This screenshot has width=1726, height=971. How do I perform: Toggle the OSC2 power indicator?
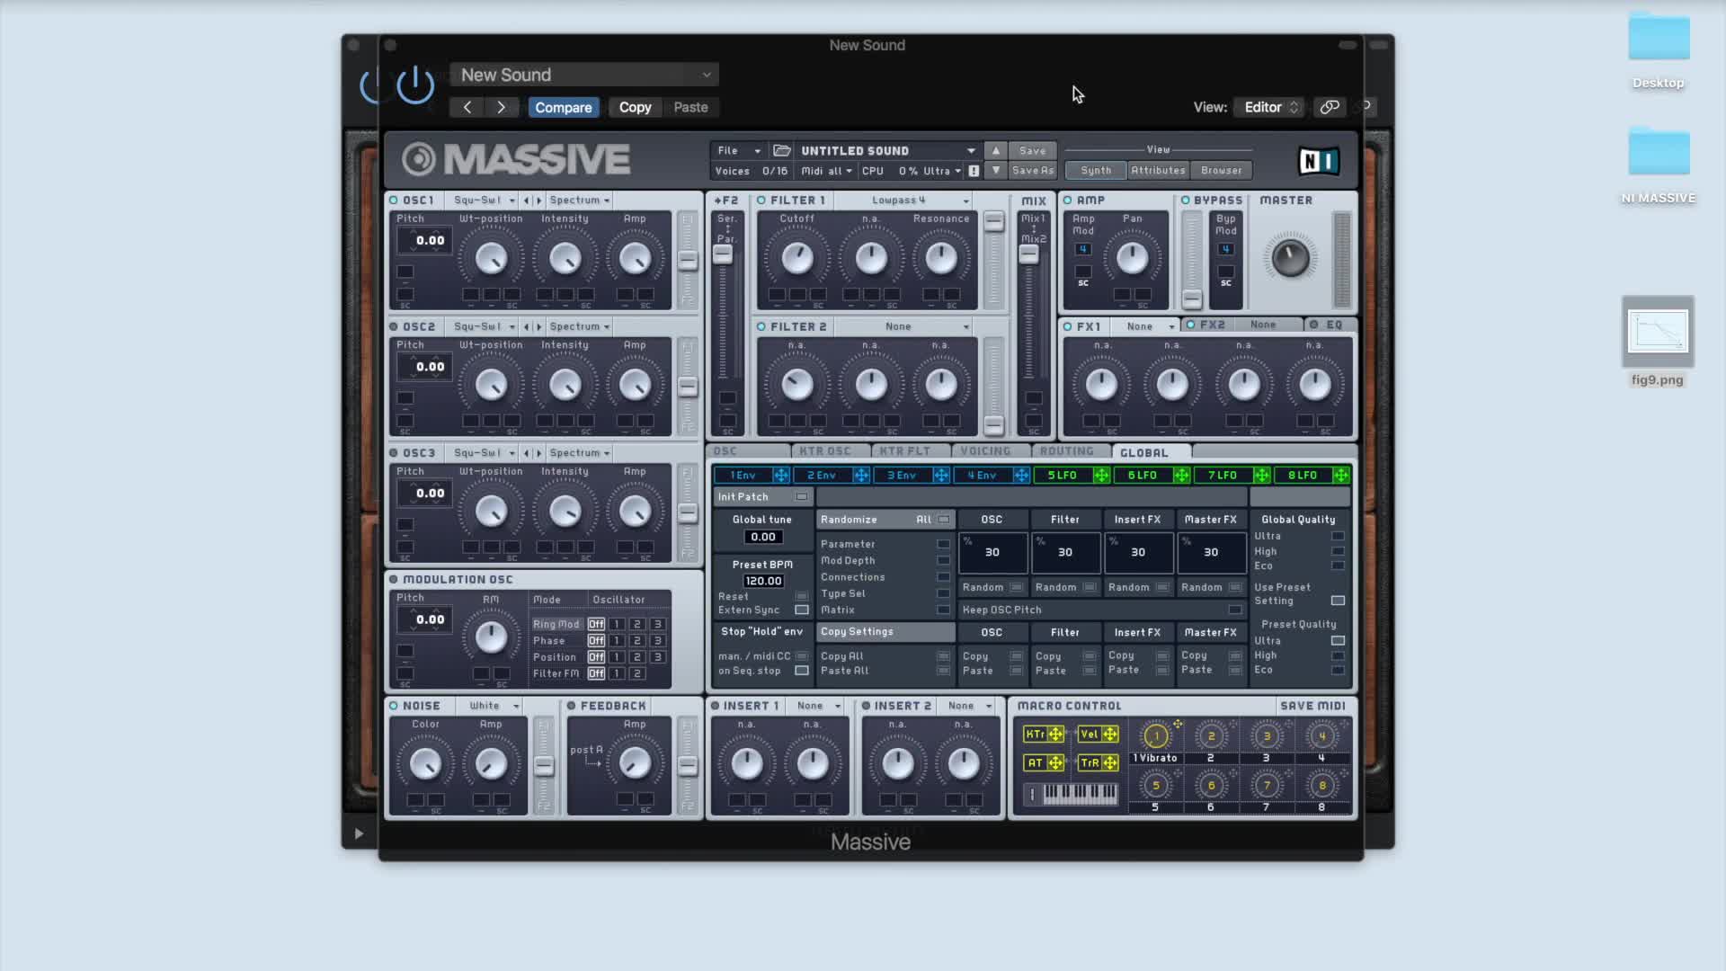394,326
